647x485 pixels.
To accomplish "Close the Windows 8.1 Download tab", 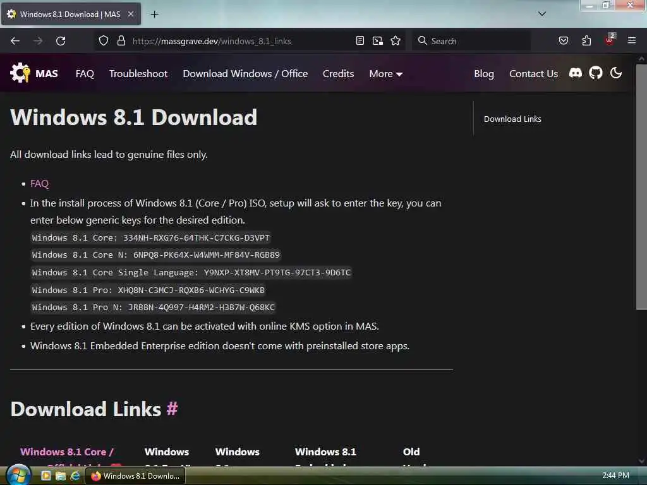I will [131, 15].
